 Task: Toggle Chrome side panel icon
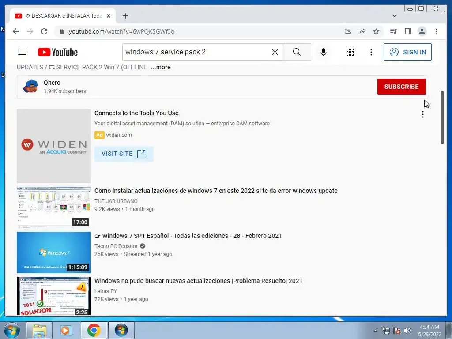407,31
